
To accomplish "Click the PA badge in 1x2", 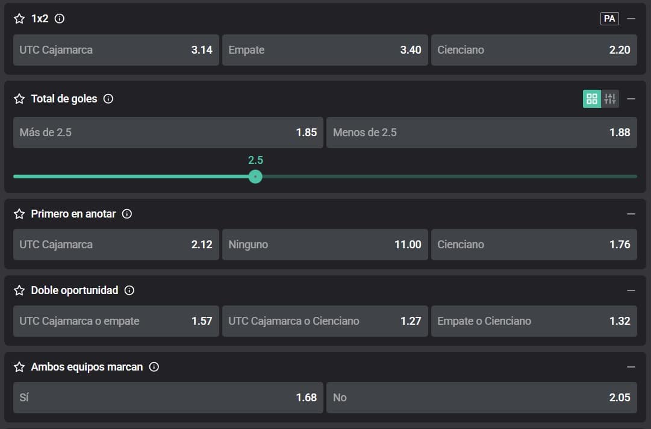I will (x=609, y=19).
